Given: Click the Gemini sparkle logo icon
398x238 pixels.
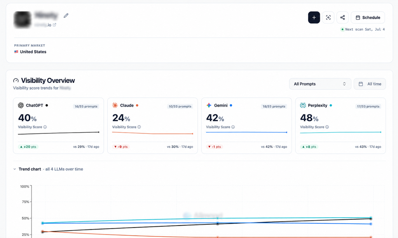Looking at the screenshot, I should pyautogui.click(x=209, y=105).
